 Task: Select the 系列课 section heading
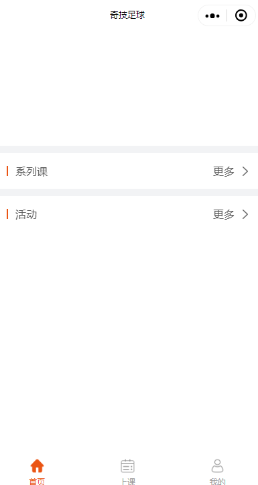click(31, 171)
